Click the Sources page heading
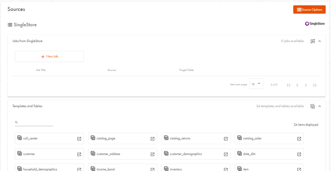This screenshot has height=171, width=331. [16, 9]
